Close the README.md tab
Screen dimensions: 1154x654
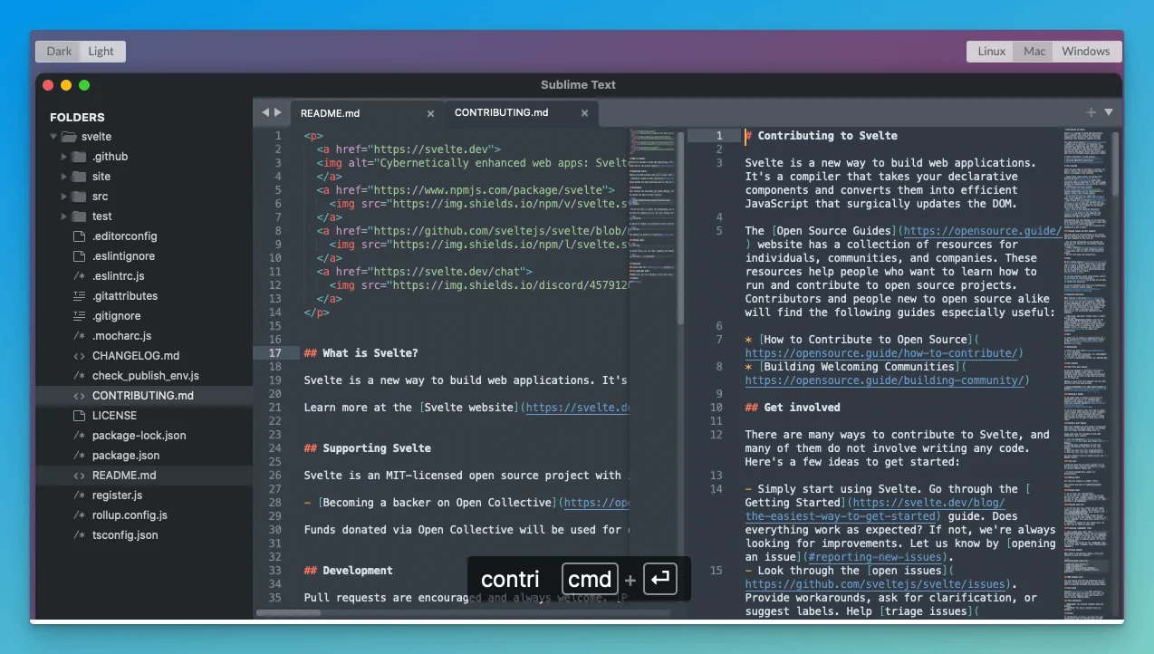point(431,113)
